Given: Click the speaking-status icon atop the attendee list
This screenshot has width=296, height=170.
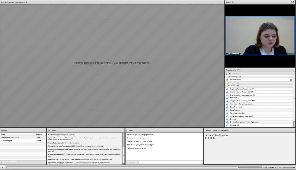Looking at the screenshot, I should click(x=227, y=74).
